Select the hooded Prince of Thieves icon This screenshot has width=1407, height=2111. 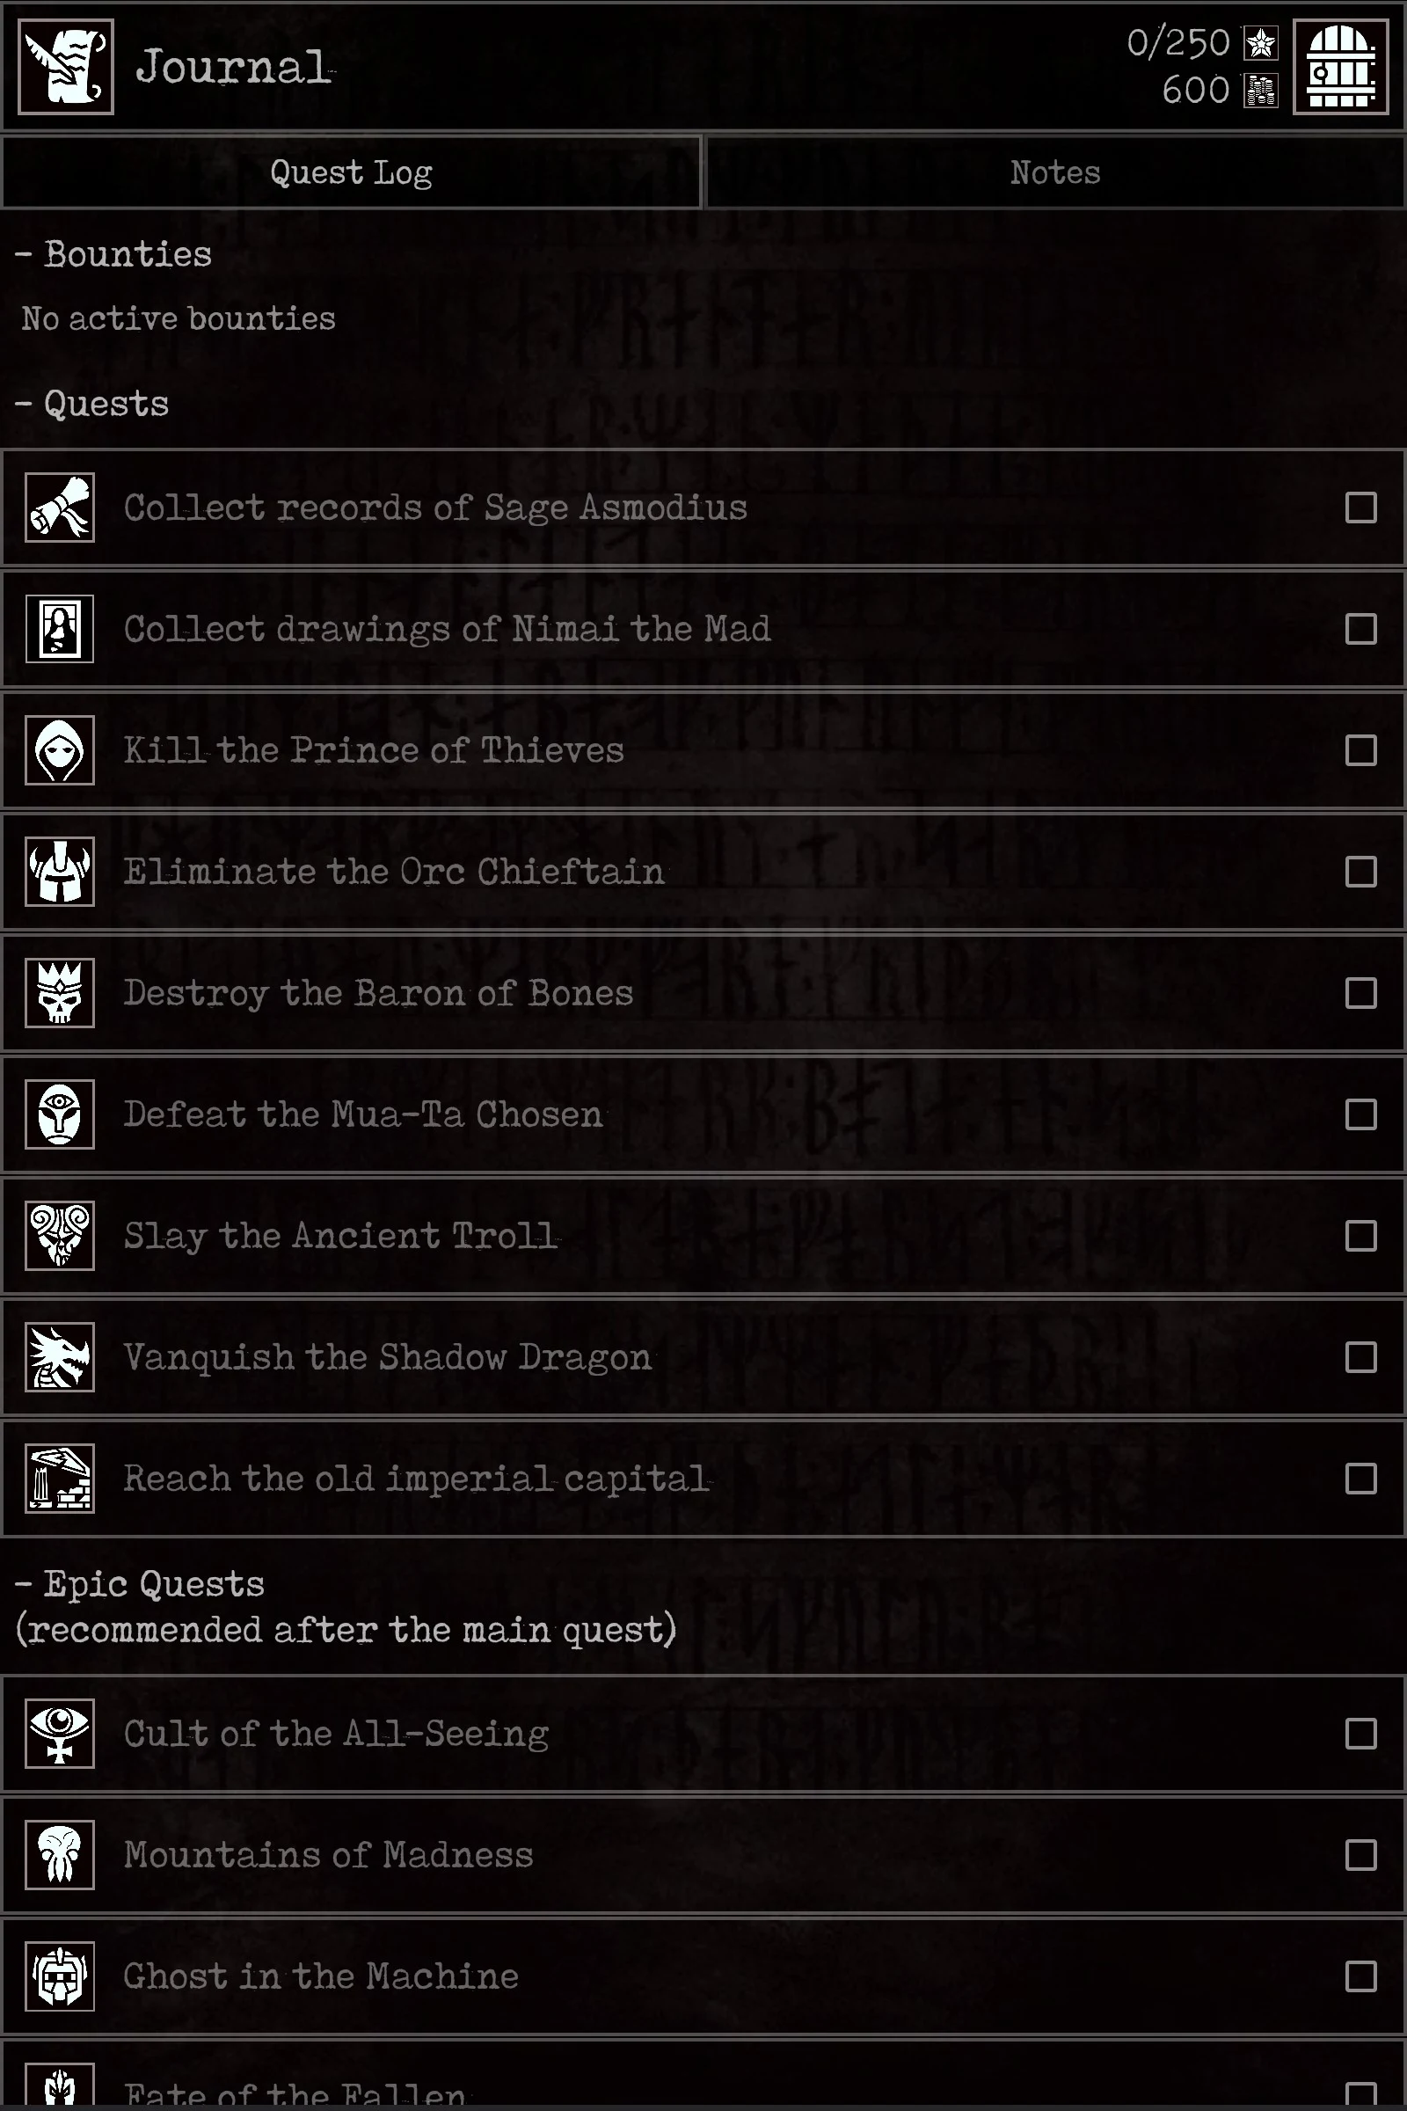pyautogui.click(x=60, y=750)
